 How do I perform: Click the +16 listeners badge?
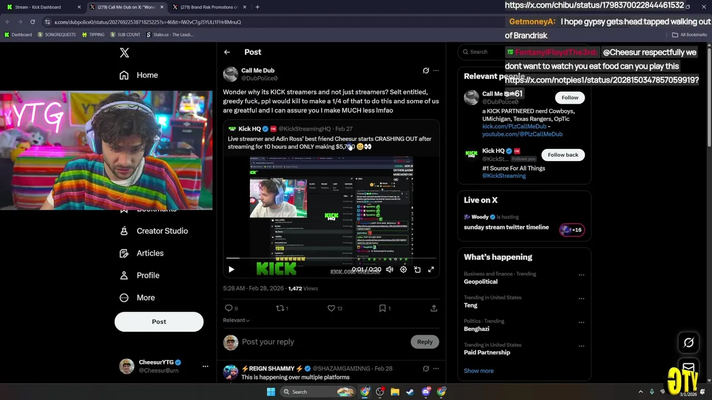pos(572,230)
